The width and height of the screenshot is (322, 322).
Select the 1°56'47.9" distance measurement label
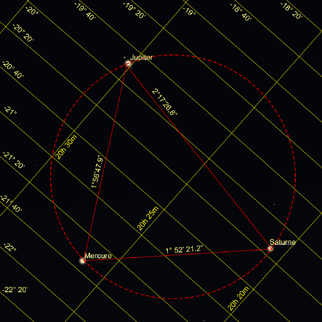[96, 172]
